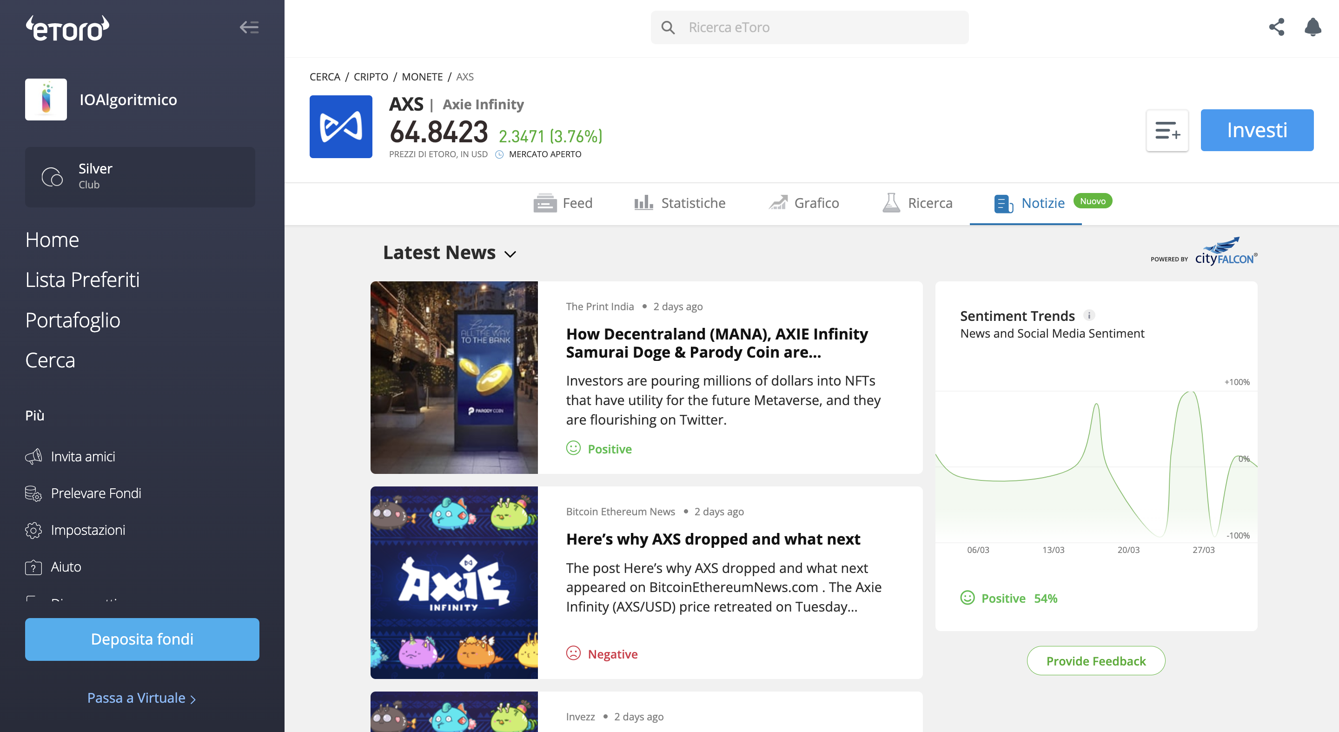Click the 'Invezz' source label
The image size is (1339, 732).
click(x=580, y=717)
